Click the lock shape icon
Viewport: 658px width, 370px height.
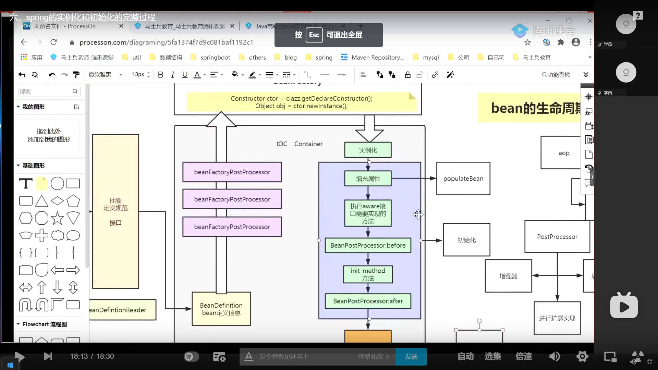point(407,75)
